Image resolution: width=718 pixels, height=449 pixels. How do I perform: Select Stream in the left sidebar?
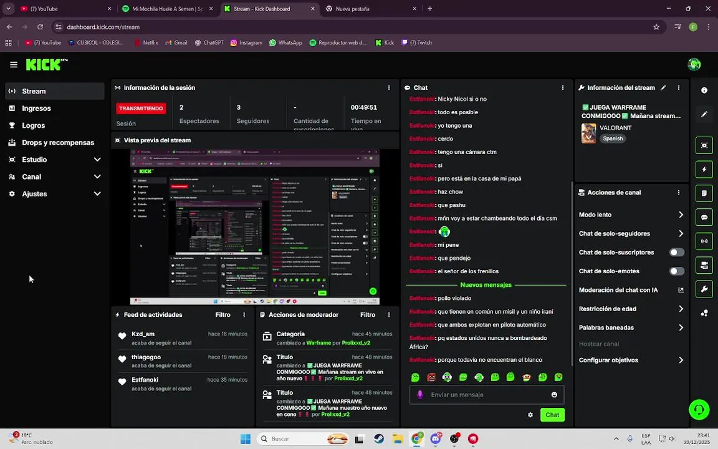54,91
